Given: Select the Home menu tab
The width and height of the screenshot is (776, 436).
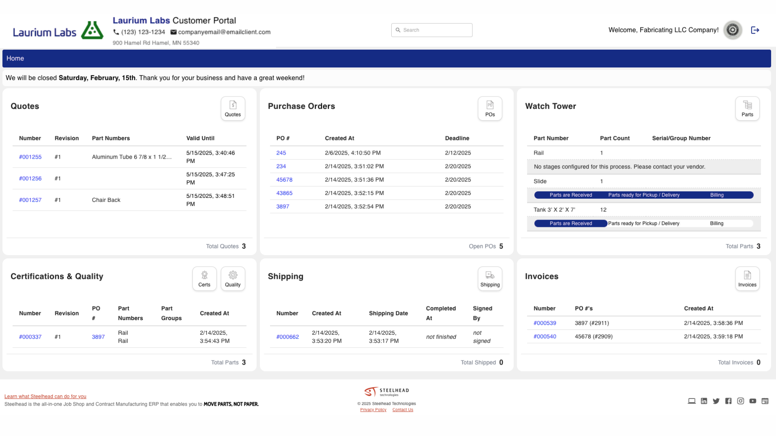Looking at the screenshot, I should (x=15, y=59).
